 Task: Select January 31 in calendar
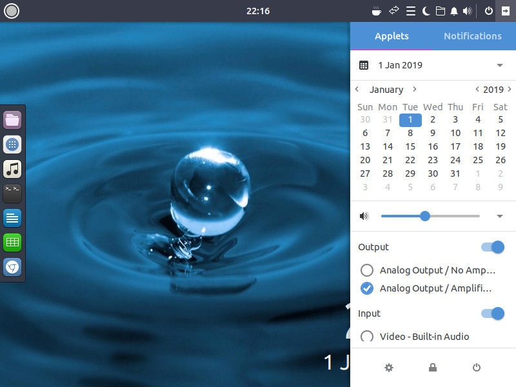(455, 174)
